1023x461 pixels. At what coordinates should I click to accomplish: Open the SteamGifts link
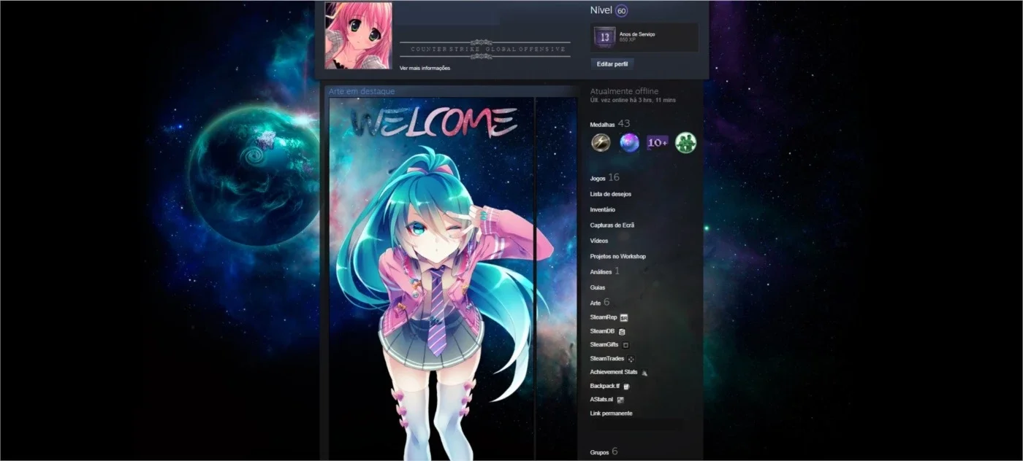(x=604, y=344)
